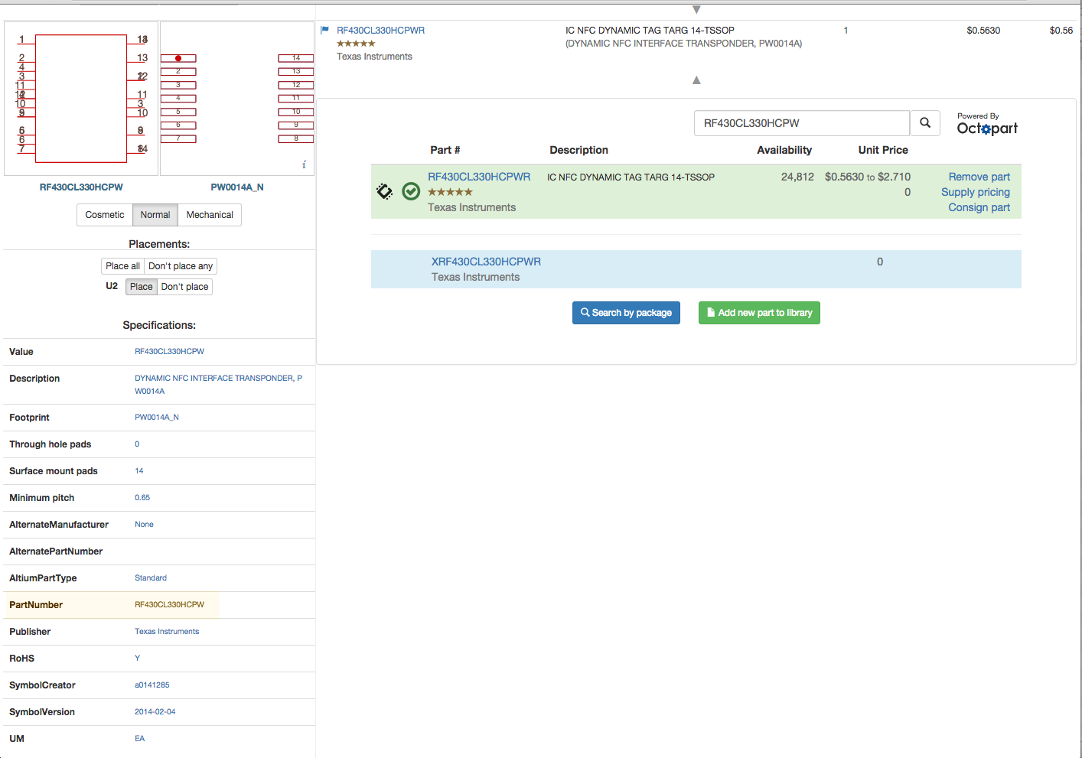Open RF430CL330HCPWR link in green row
Viewport: 1082px width, 758px height.
[x=479, y=177]
